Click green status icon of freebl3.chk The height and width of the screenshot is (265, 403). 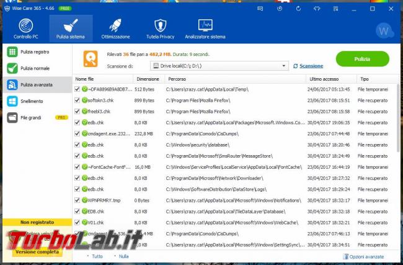[85, 111]
